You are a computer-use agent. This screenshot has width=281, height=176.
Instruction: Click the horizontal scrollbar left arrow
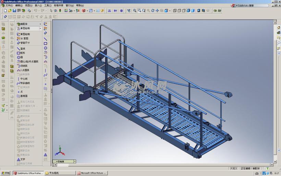[x=55, y=165]
